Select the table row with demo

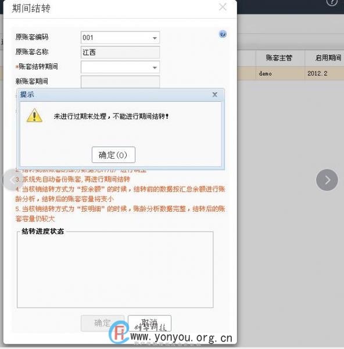pos(291,73)
